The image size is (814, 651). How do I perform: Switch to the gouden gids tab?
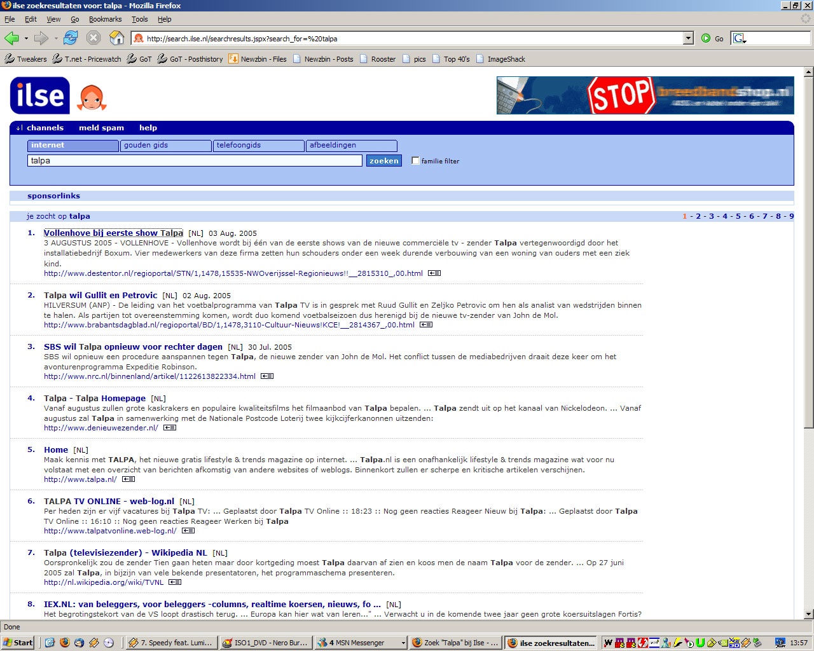(x=165, y=146)
